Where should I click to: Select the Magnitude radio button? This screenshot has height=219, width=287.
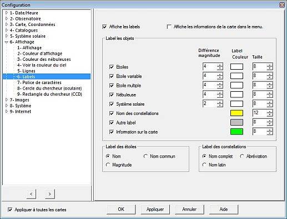(108, 165)
